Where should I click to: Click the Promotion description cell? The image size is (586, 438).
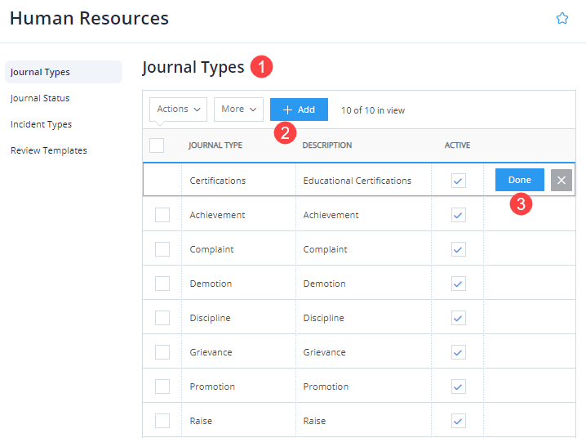pos(363,387)
